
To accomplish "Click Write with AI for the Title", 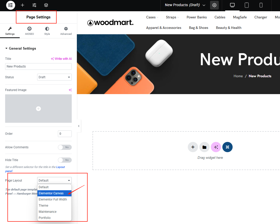I will pyautogui.click(x=61, y=59).
